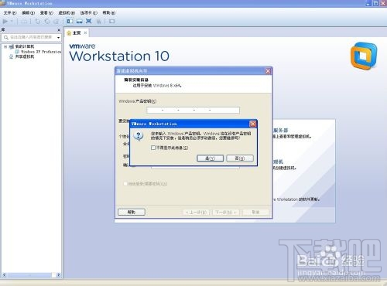Click the revert snapshot toolbar icon

click(47, 22)
